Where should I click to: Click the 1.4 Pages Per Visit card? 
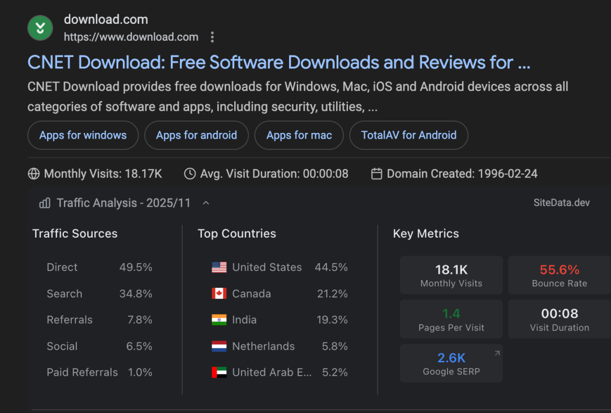(x=451, y=319)
